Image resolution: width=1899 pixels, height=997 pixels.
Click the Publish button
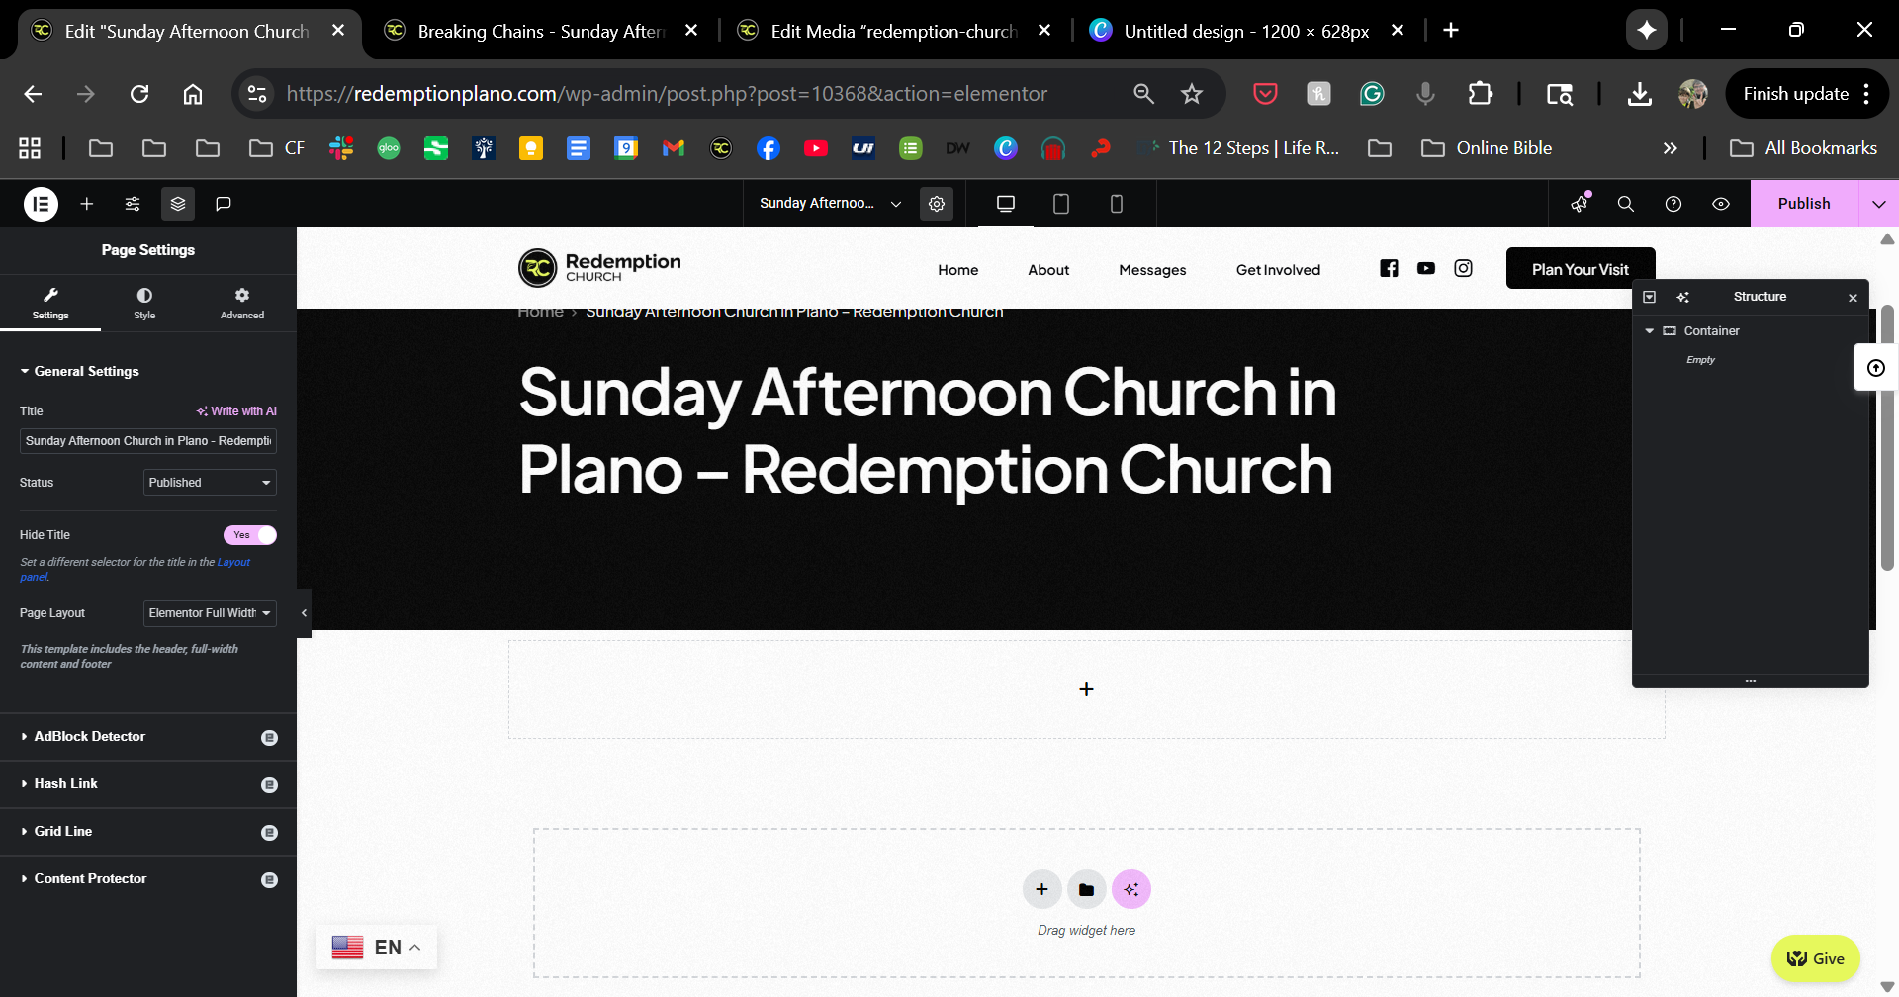pyautogui.click(x=1803, y=204)
